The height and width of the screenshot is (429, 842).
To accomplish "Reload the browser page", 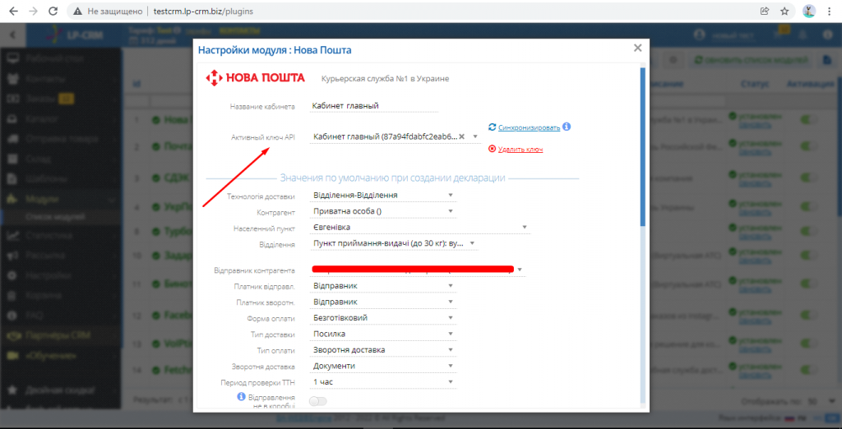I will 53,11.
